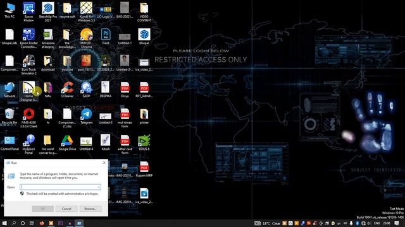This screenshot has height=227, width=405.
Task: Open the Rupam MRP PDF
Action: (144, 170)
